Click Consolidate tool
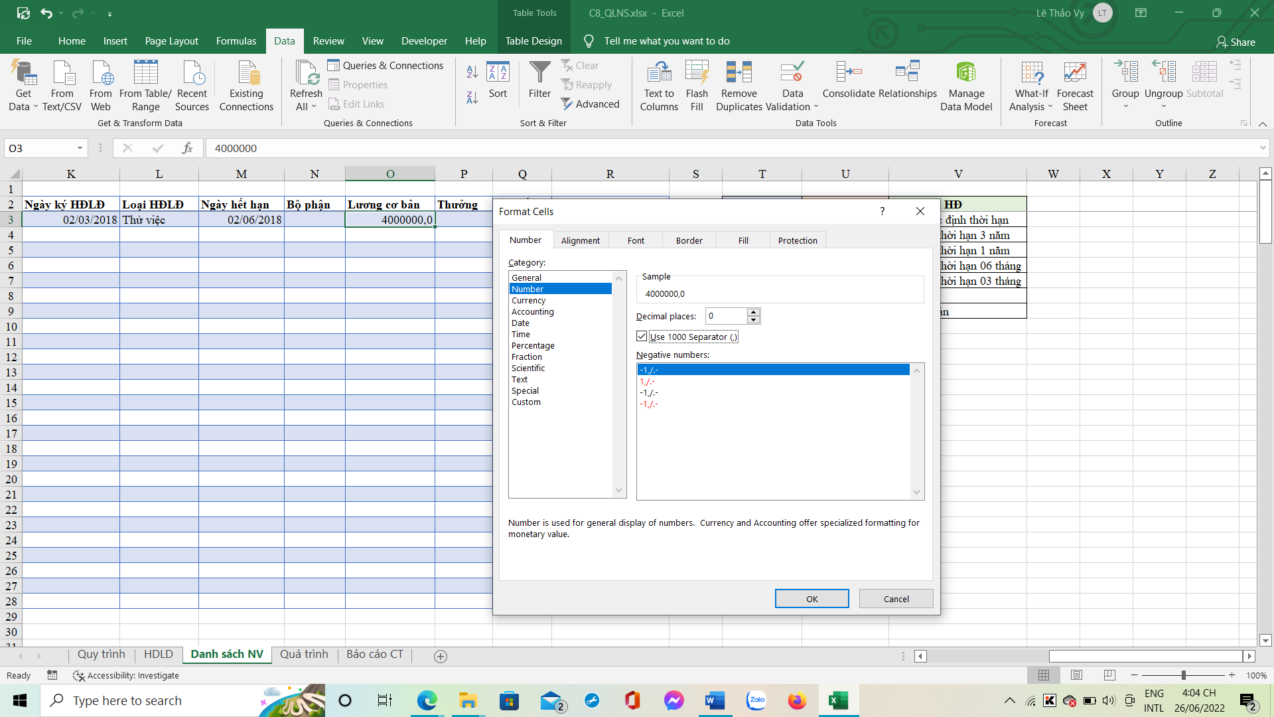This screenshot has height=717, width=1274. click(849, 80)
